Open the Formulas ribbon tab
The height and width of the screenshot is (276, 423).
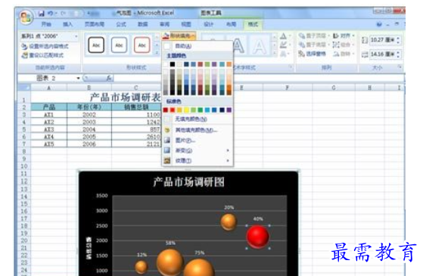121,24
